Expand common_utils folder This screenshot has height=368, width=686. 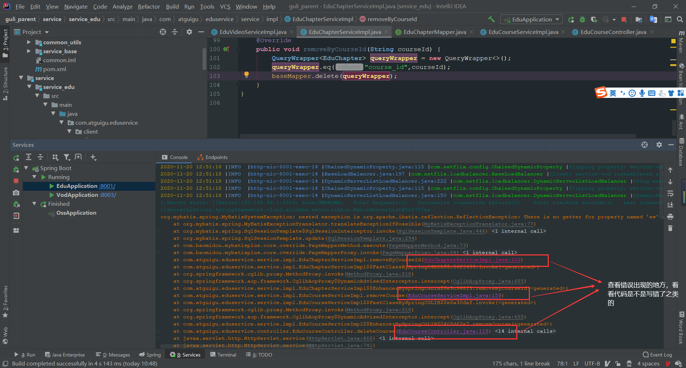pyautogui.click(x=29, y=42)
